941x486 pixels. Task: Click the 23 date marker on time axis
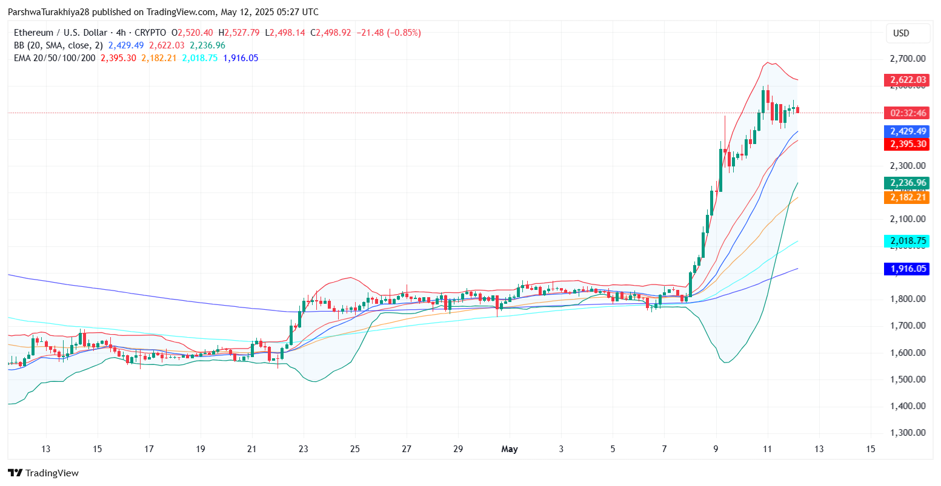click(303, 449)
